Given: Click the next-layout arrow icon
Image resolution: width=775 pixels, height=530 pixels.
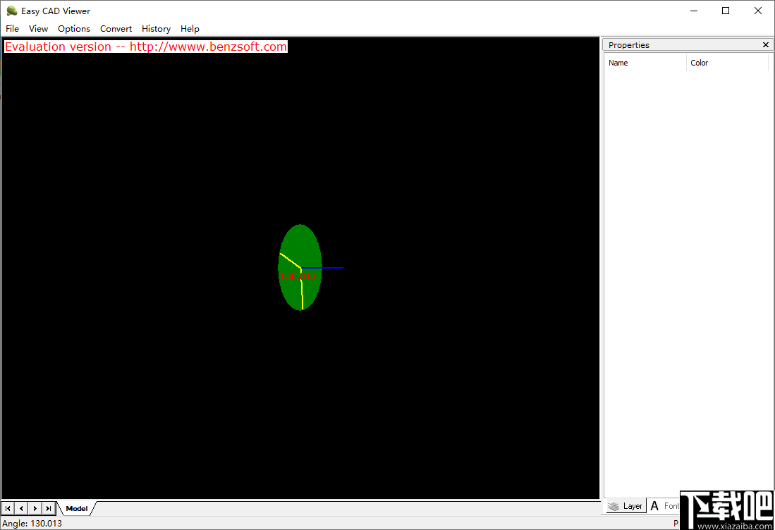Looking at the screenshot, I should 35,507.
